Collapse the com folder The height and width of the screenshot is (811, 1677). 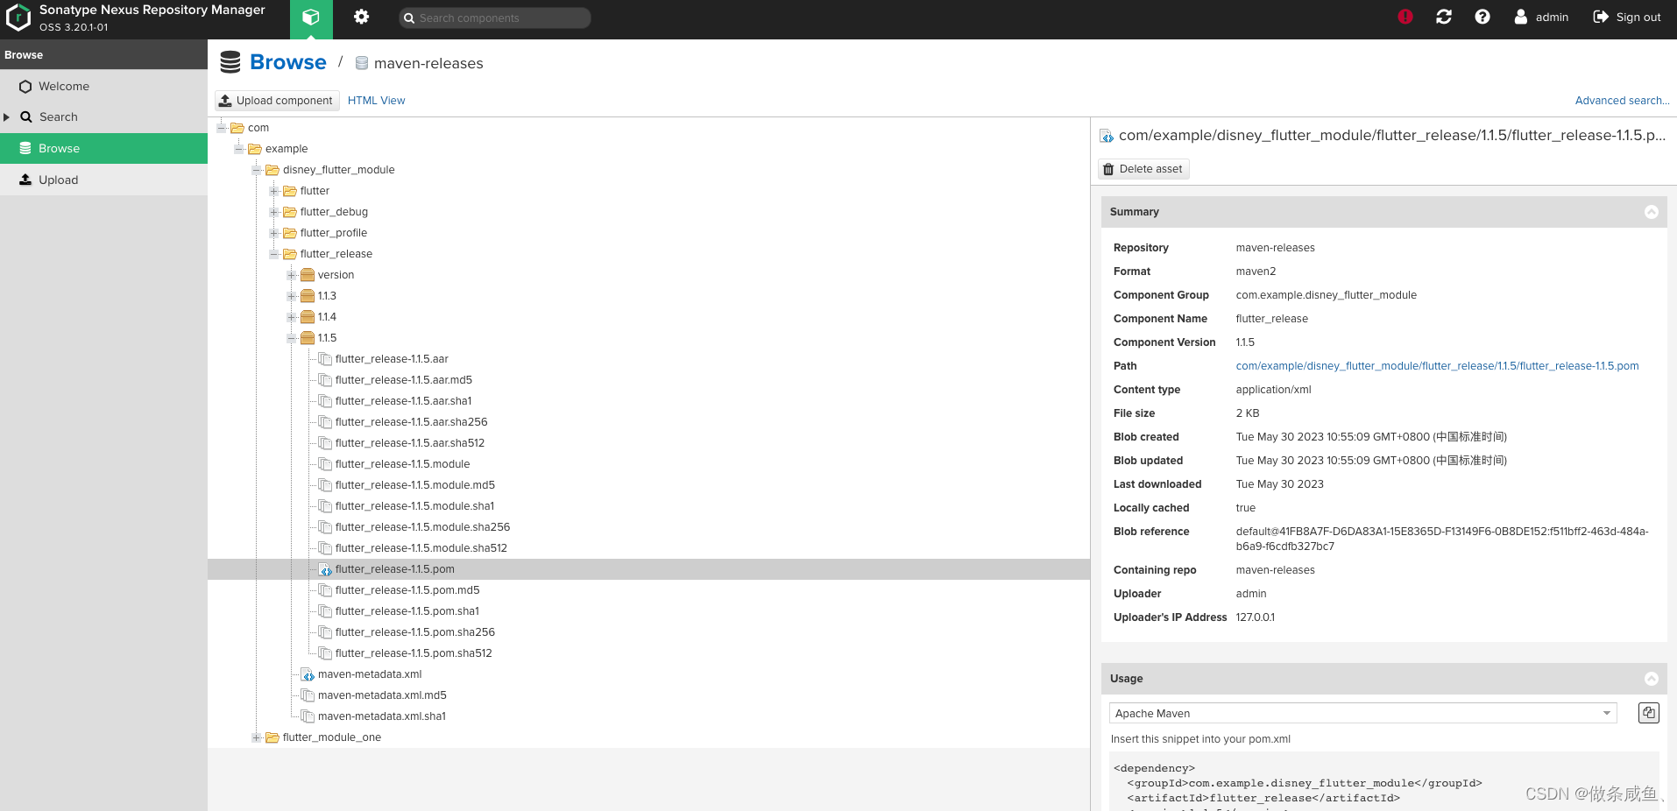tap(222, 128)
